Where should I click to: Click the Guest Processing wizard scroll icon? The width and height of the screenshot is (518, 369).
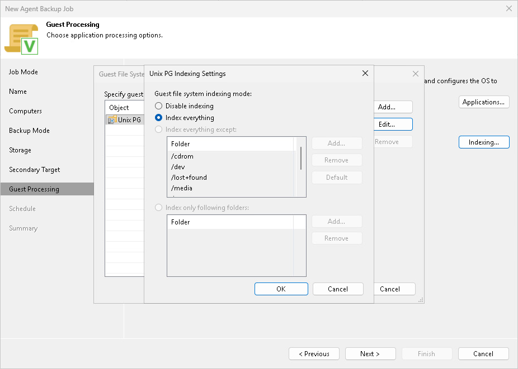pos(21,39)
